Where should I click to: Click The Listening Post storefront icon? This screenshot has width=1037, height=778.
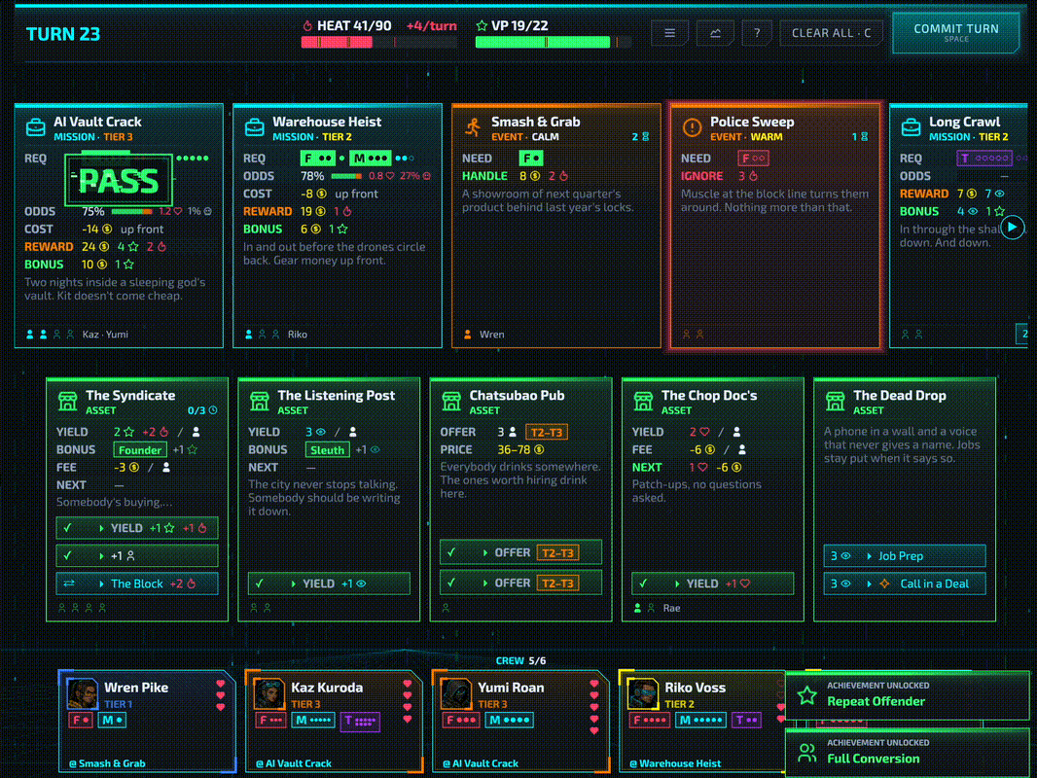tap(259, 402)
